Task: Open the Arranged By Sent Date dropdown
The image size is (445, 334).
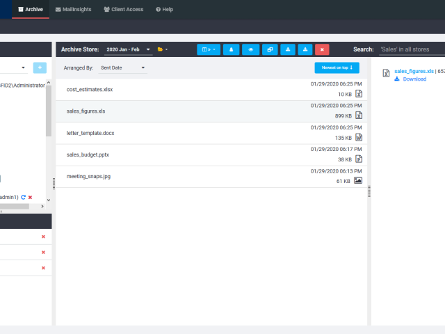Action: click(x=123, y=68)
